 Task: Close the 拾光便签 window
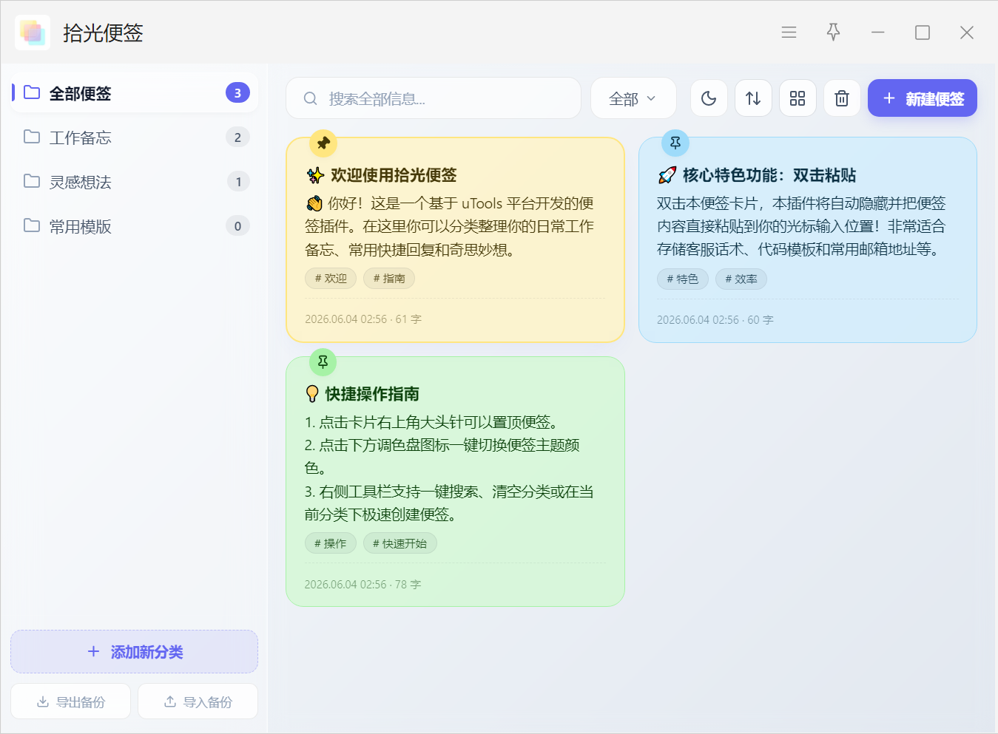coord(966,33)
